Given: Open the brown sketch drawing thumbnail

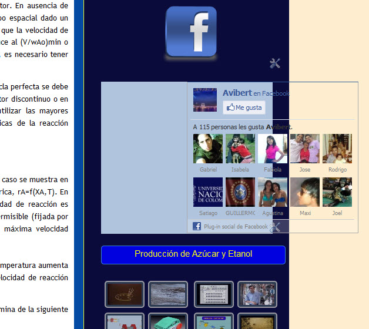Looking at the screenshot, I should click(x=125, y=294).
